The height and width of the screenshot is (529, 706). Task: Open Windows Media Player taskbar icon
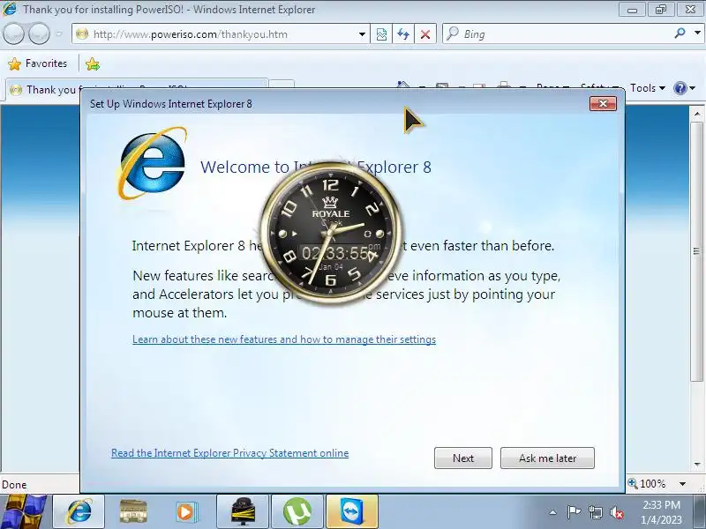(x=186, y=511)
